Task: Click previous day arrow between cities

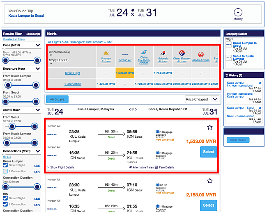Action: coord(130,109)
